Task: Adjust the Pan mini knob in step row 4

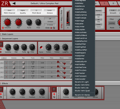Action: (23, 77)
